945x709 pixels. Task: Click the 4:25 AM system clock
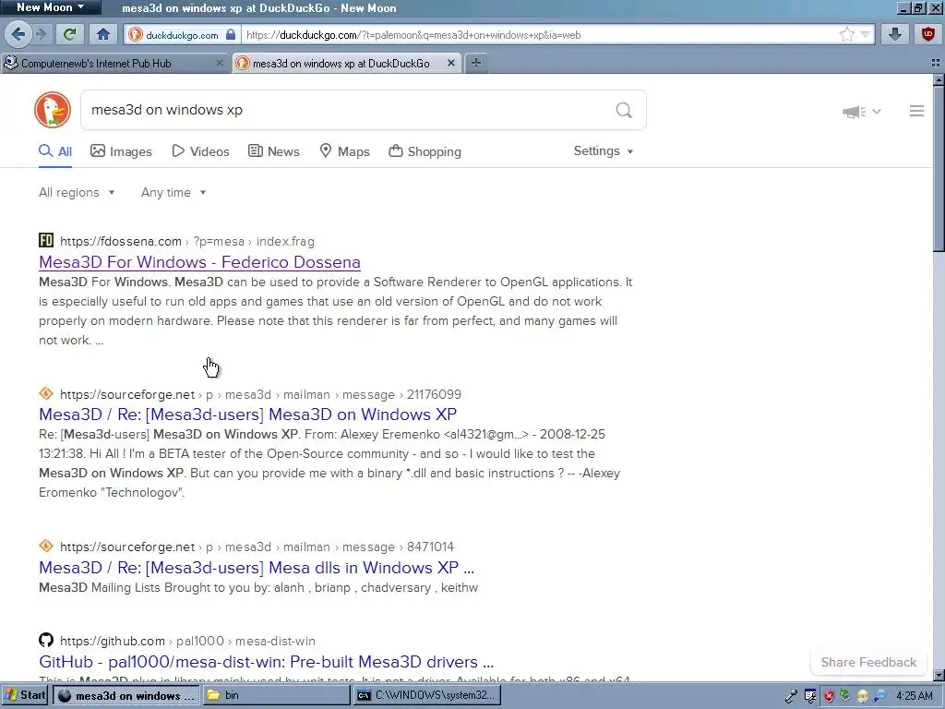(914, 696)
